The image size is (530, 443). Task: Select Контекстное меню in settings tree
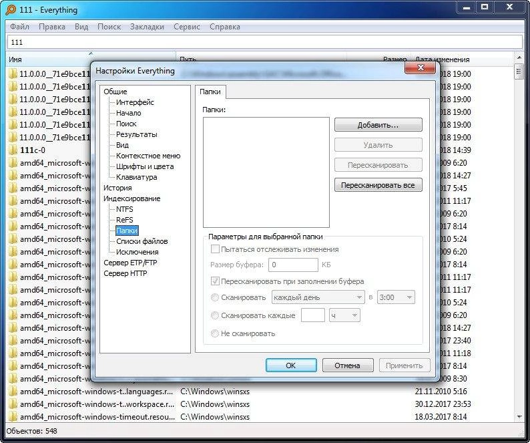coord(148,156)
